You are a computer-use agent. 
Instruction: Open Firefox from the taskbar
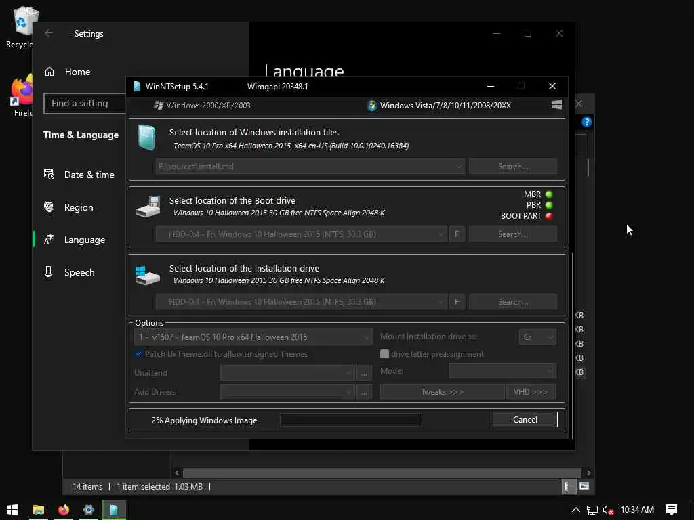[x=64, y=510]
